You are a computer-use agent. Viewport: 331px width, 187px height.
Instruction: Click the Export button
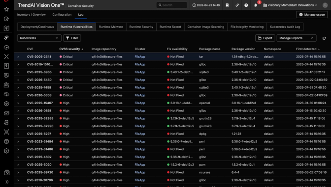(x=265, y=38)
